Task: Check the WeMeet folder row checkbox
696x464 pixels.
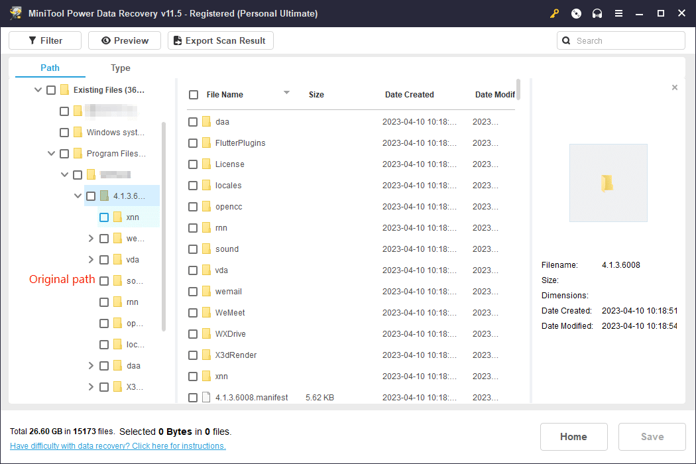Action: 193,313
